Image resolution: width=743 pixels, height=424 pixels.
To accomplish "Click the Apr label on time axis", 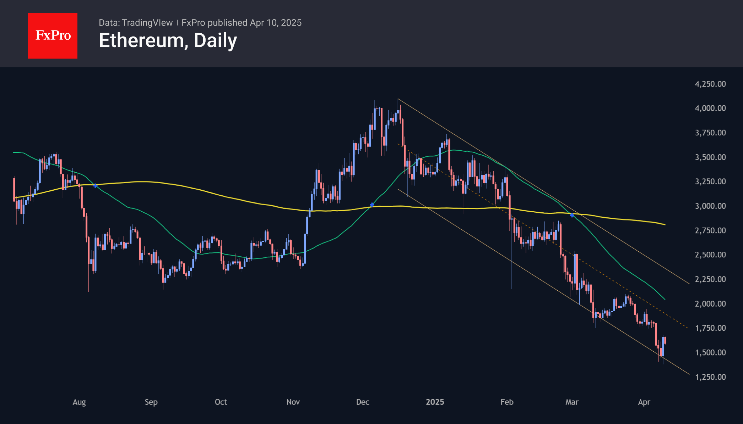I will coord(644,402).
